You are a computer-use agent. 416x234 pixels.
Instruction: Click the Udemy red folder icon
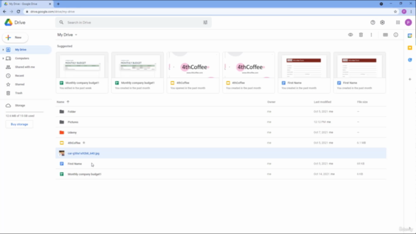click(x=62, y=133)
